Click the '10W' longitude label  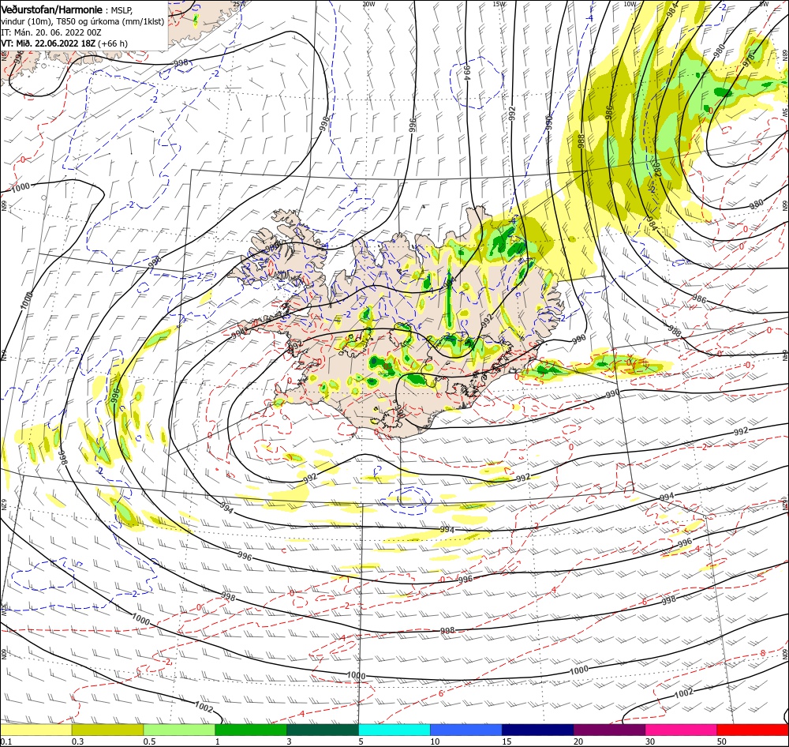pos(630,4)
